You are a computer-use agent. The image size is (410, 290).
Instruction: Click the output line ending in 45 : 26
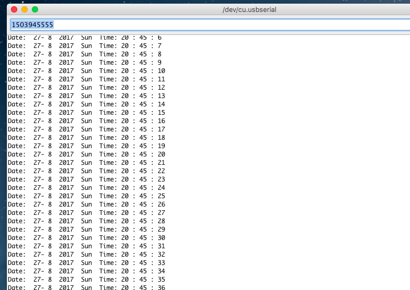point(87,204)
